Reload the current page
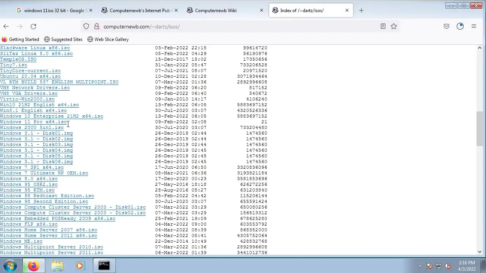The width and height of the screenshot is (486, 273). click(33, 26)
